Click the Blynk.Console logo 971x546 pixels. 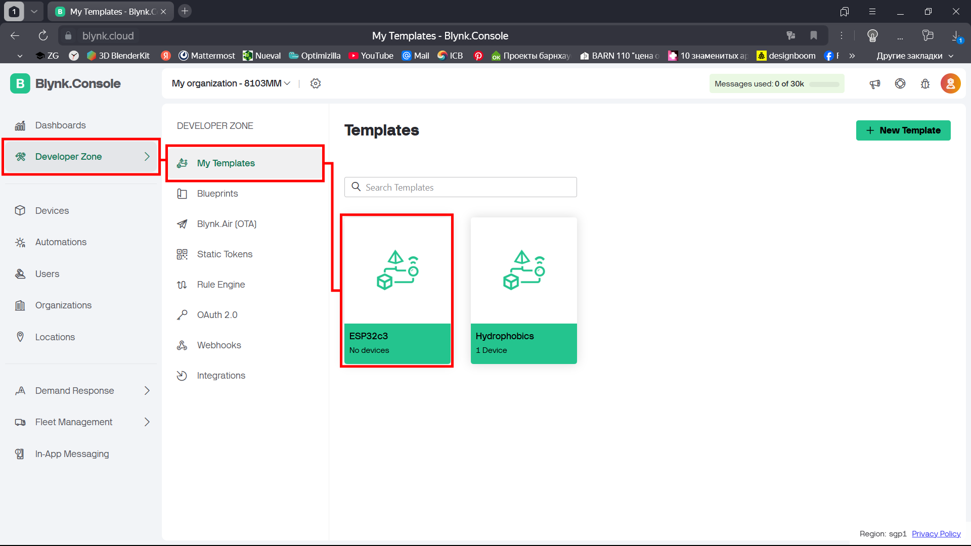point(65,83)
